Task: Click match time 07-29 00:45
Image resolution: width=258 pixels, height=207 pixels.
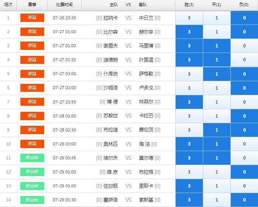Action: coord(65,158)
